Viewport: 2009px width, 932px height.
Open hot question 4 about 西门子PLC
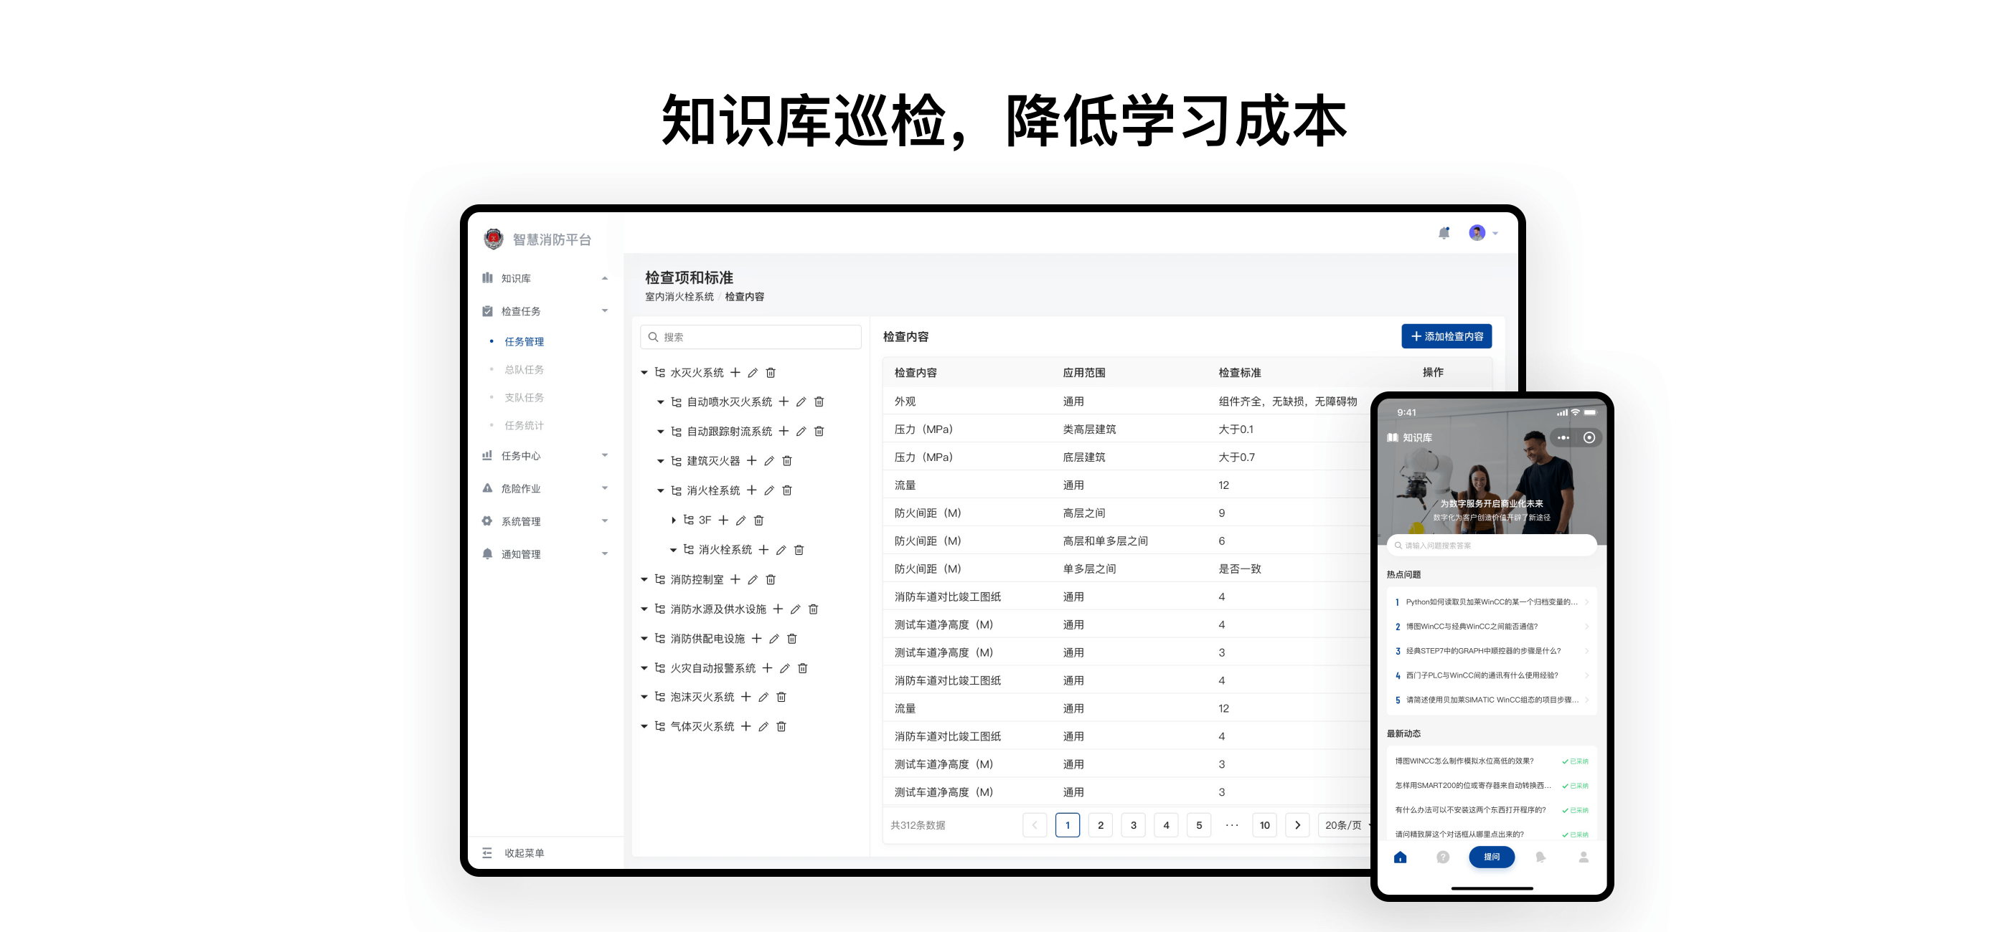1492,675
